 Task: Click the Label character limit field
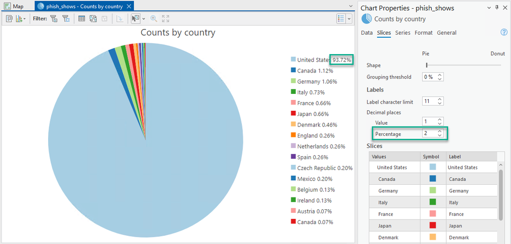pos(430,102)
